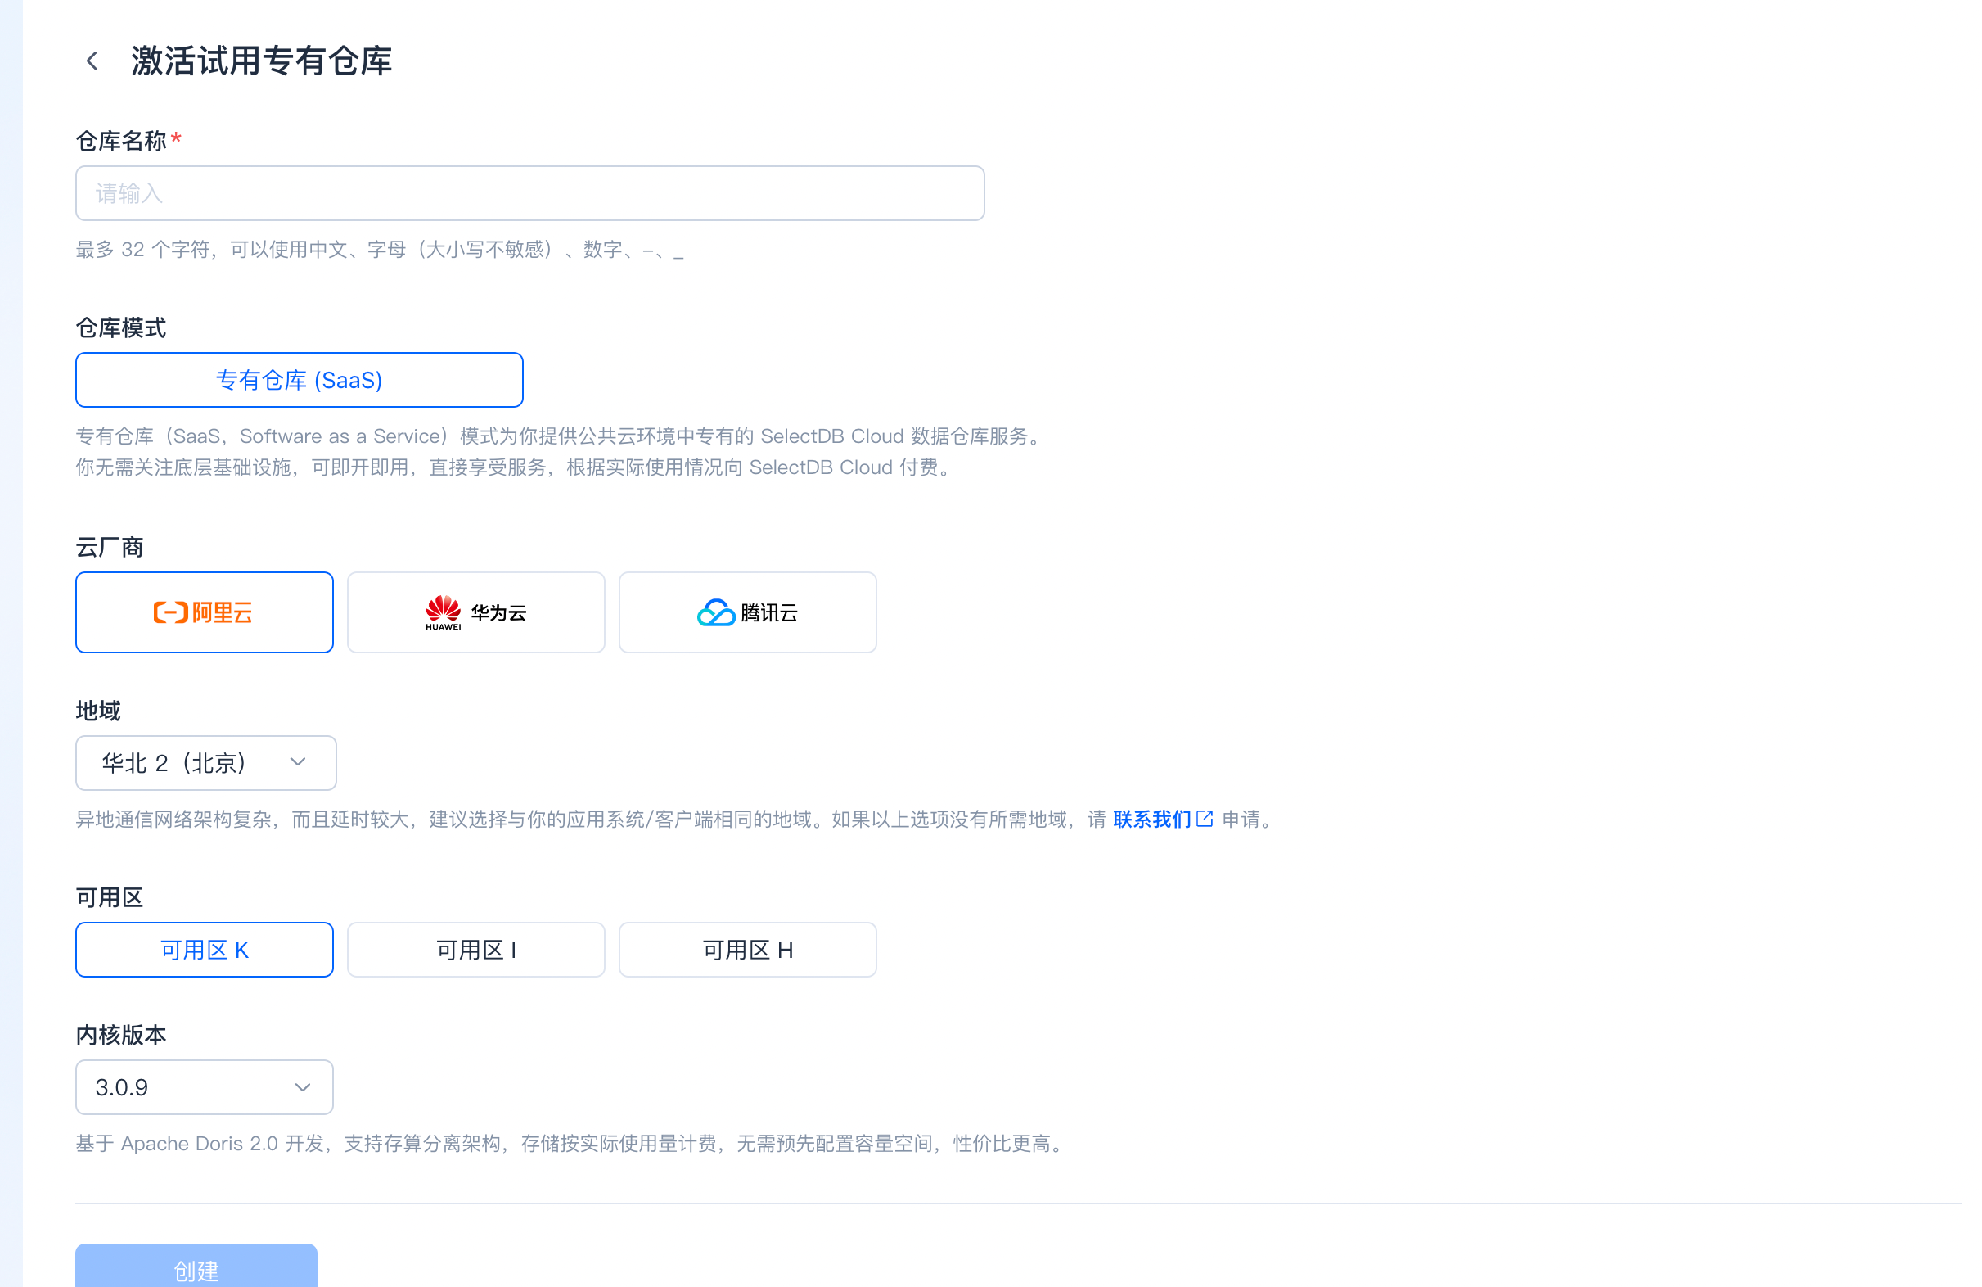Screen dimensions: 1982x1287
Task: Choose 腾讯云 as cloud vendor
Action: 747,612
